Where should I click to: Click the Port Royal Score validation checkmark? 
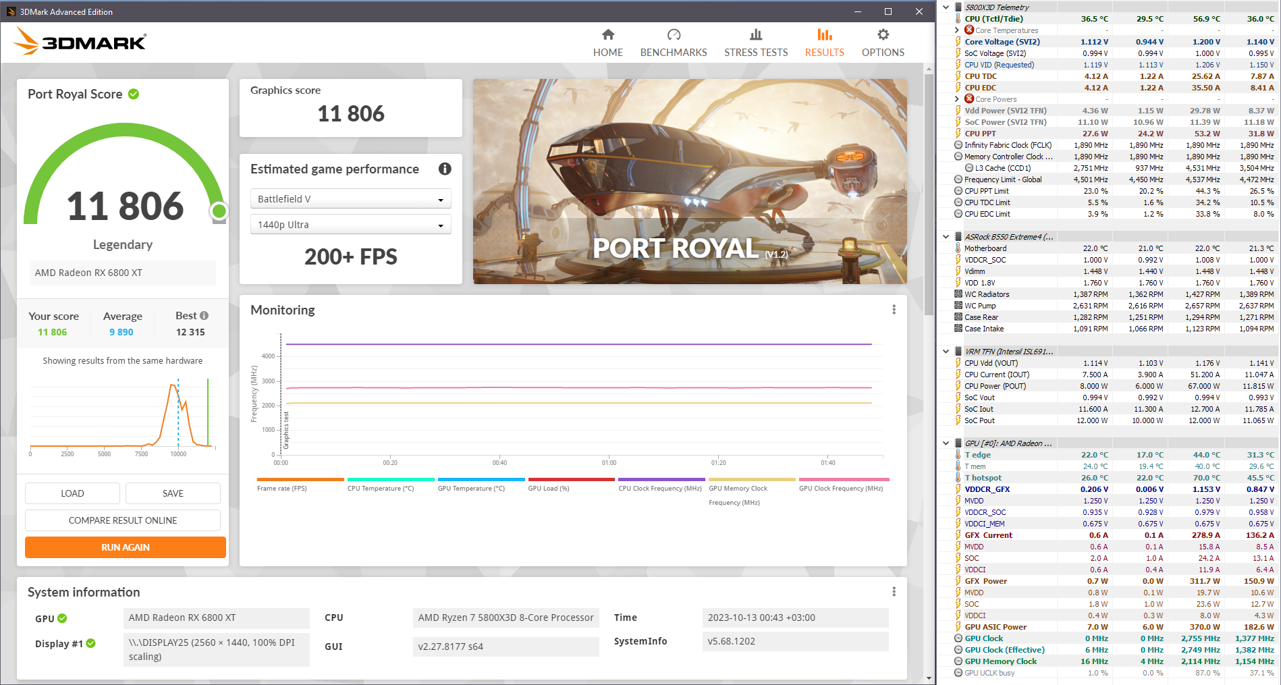click(x=134, y=94)
